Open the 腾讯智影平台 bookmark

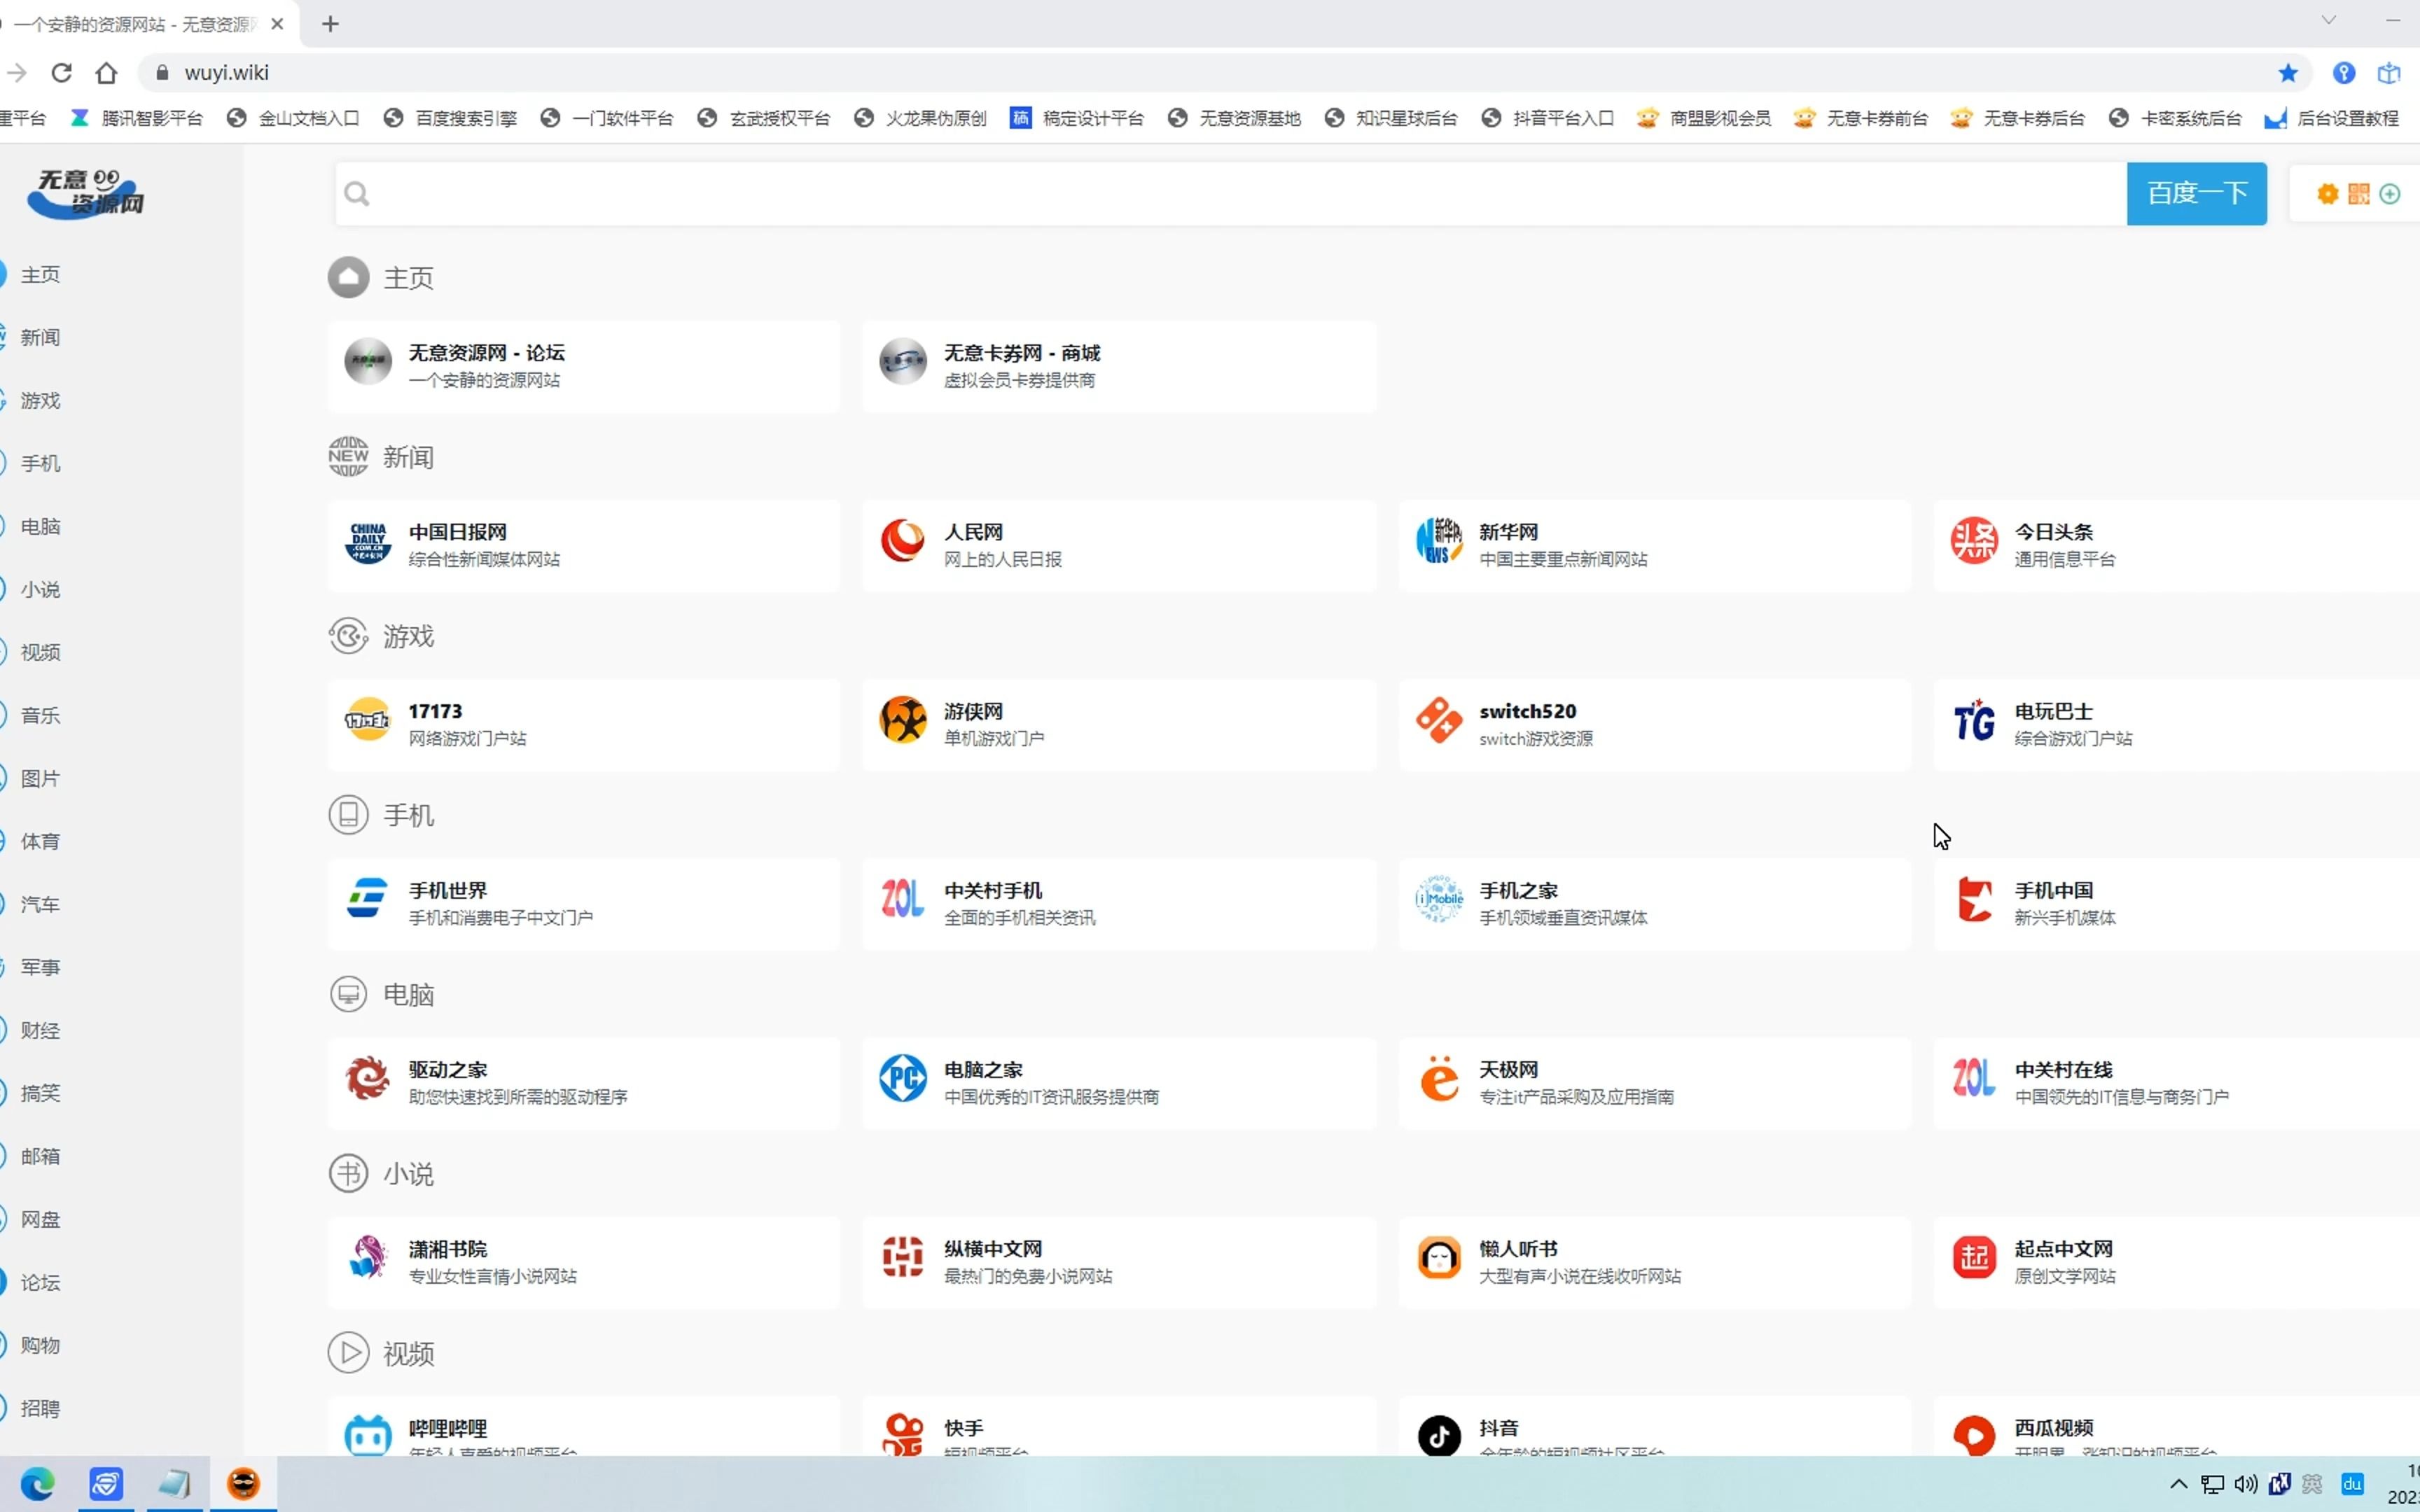point(137,118)
